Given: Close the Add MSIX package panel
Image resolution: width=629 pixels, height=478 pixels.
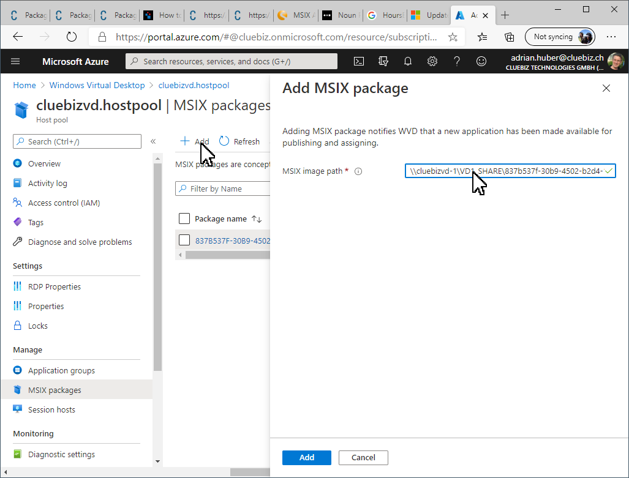Looking at the screenshot, I should [x=606, y=88].
